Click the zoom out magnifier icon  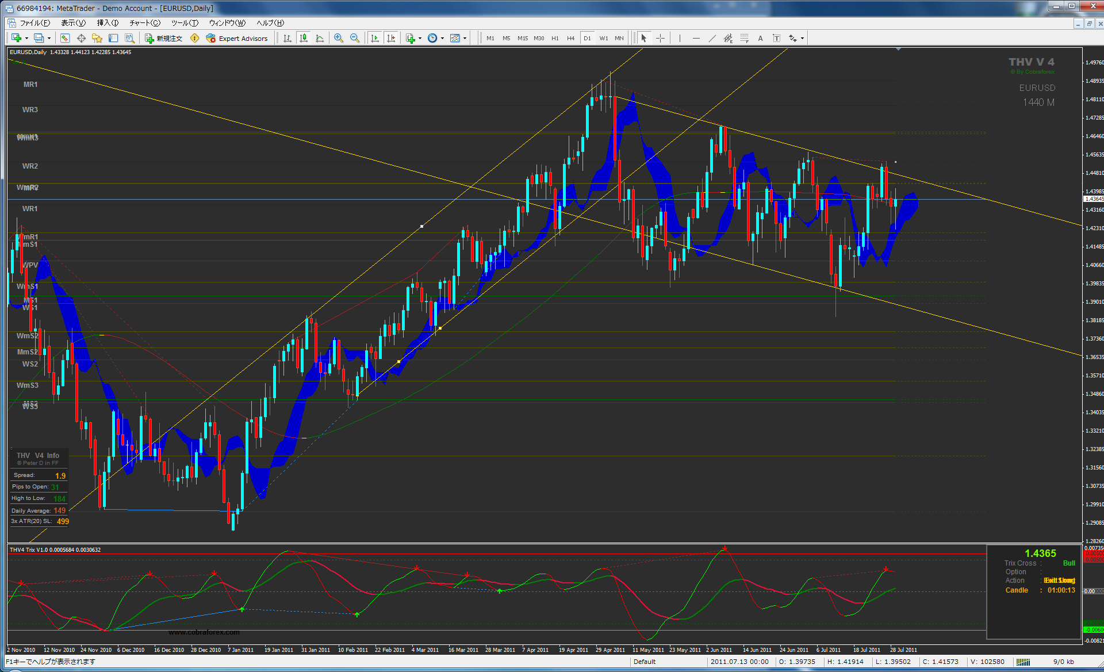point(355,38)
